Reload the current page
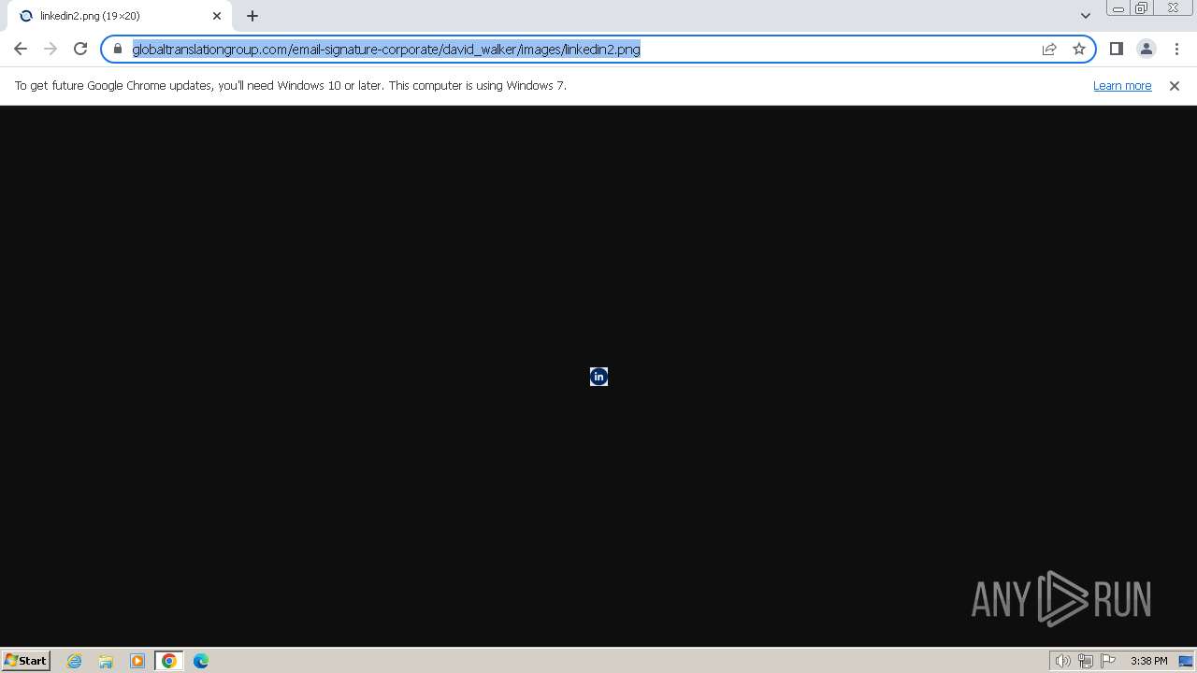 (x=80, y=49)
